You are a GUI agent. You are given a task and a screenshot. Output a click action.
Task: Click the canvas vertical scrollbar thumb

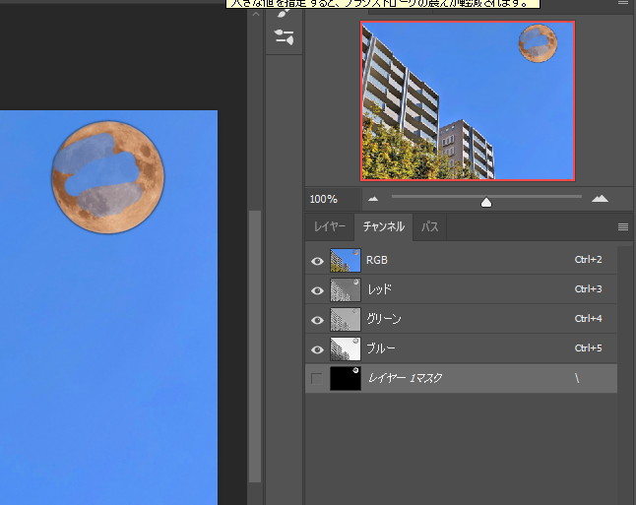point(255,346)
